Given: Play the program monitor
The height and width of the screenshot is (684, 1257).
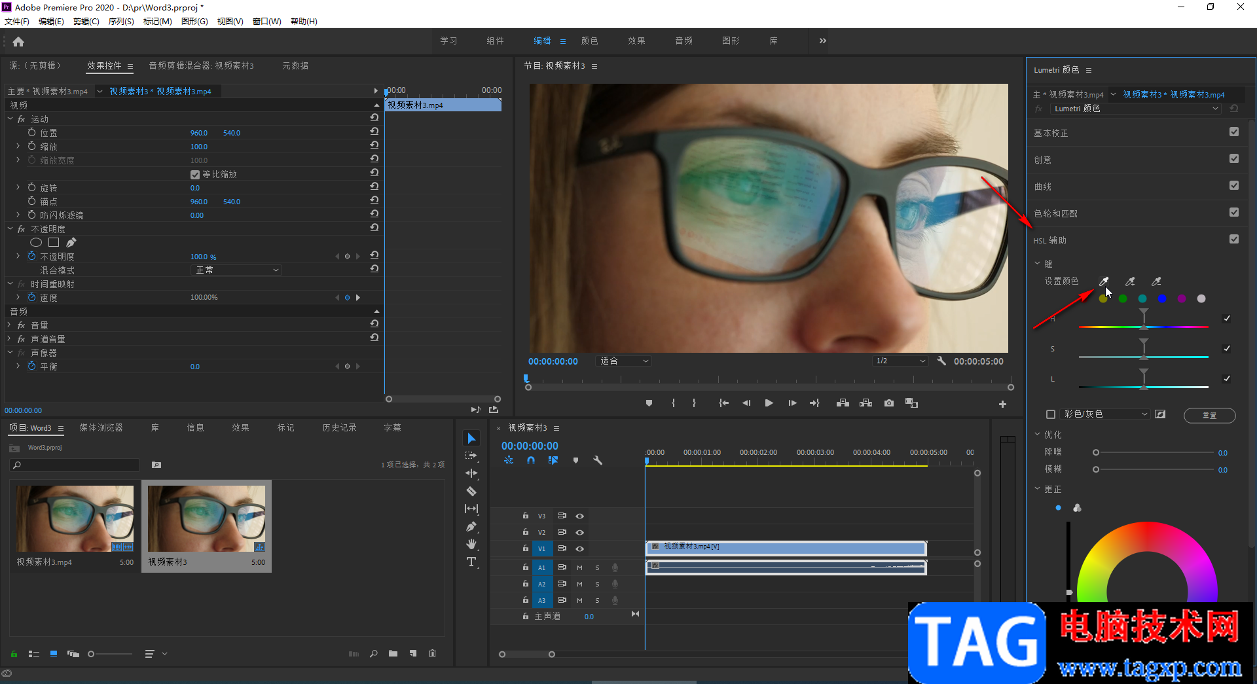Looking at the screenshot, I should point(769,403).
